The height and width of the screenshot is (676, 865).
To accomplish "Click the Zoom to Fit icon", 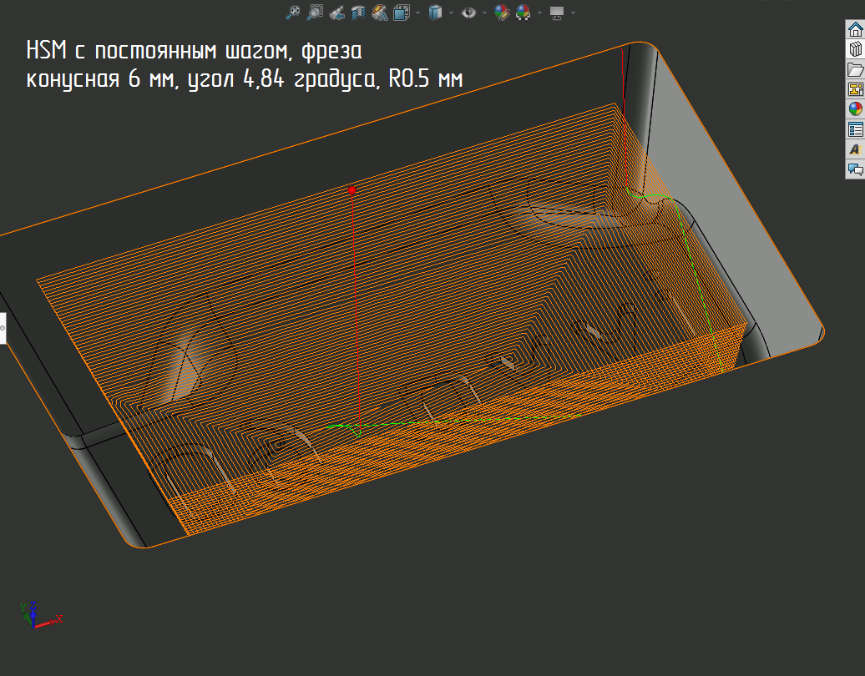I will (293, 13).
